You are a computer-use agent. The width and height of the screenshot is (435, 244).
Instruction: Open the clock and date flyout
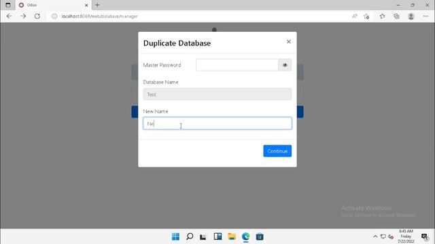coord(406,237)
